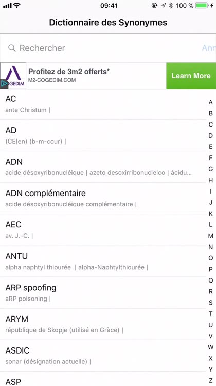Tap the battery icon in status bar

pos(202,6)
